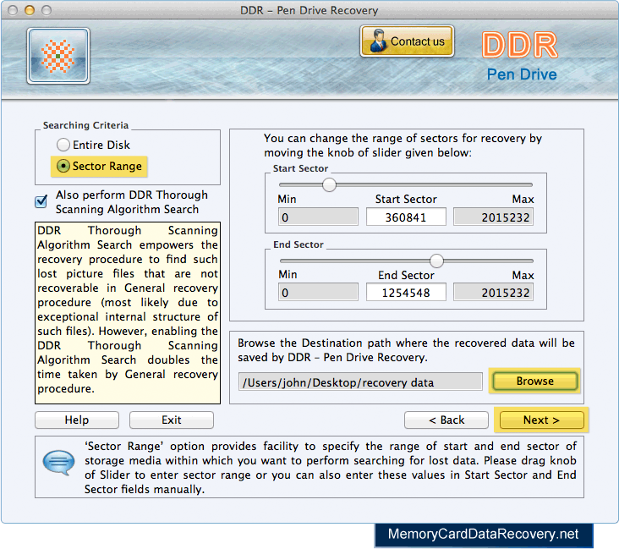Click the Sector Range hint text at bottom

coord(330,468)
